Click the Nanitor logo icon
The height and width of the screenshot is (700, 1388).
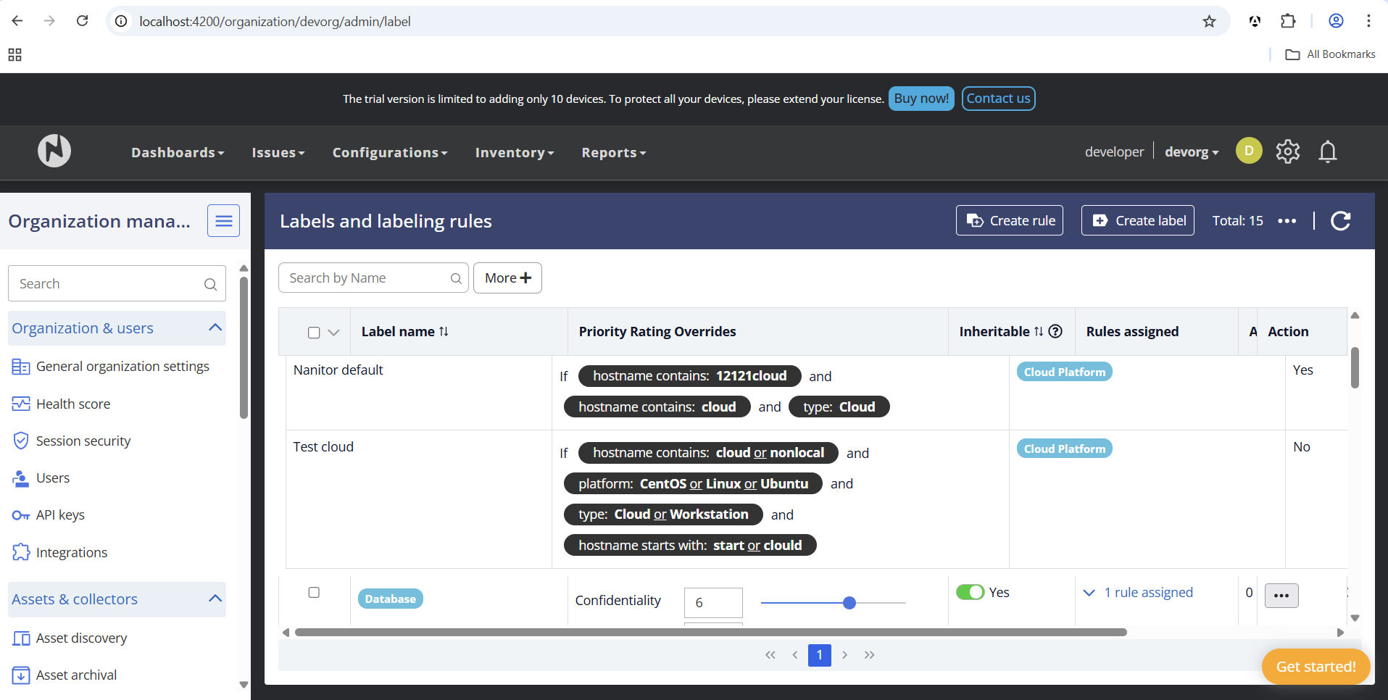[54, 151]
